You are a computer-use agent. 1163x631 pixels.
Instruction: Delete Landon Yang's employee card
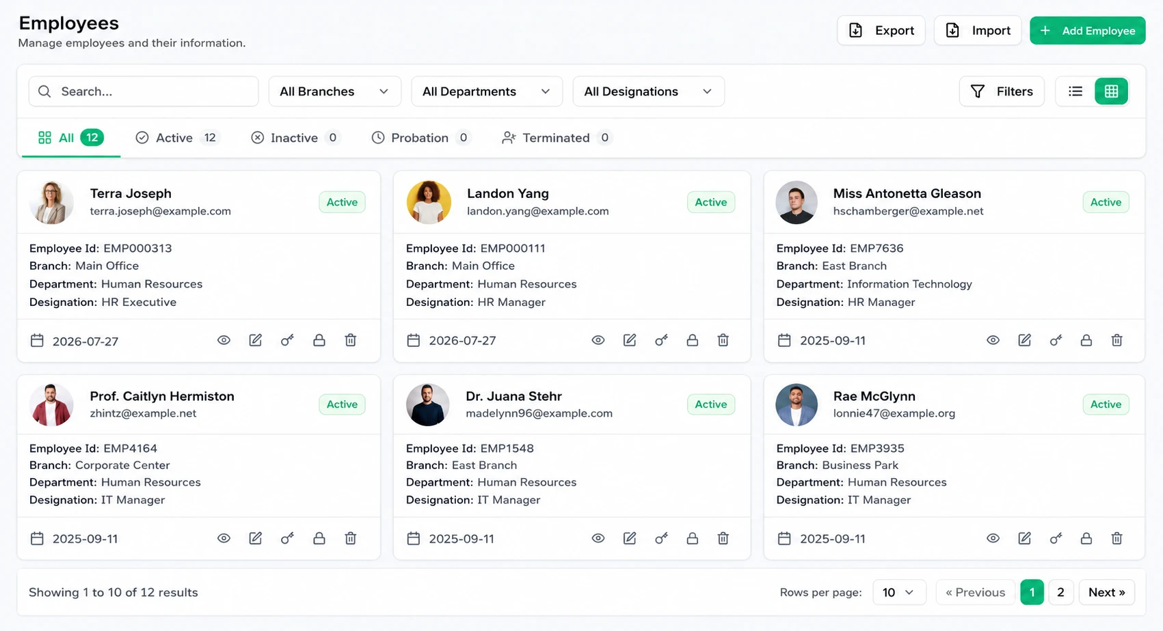pos(723,340)
